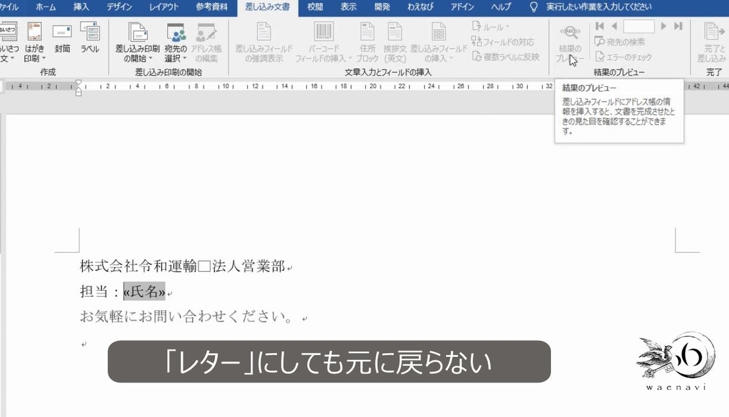Click the record number input field

pyautogui.click(x=639, y=26)
